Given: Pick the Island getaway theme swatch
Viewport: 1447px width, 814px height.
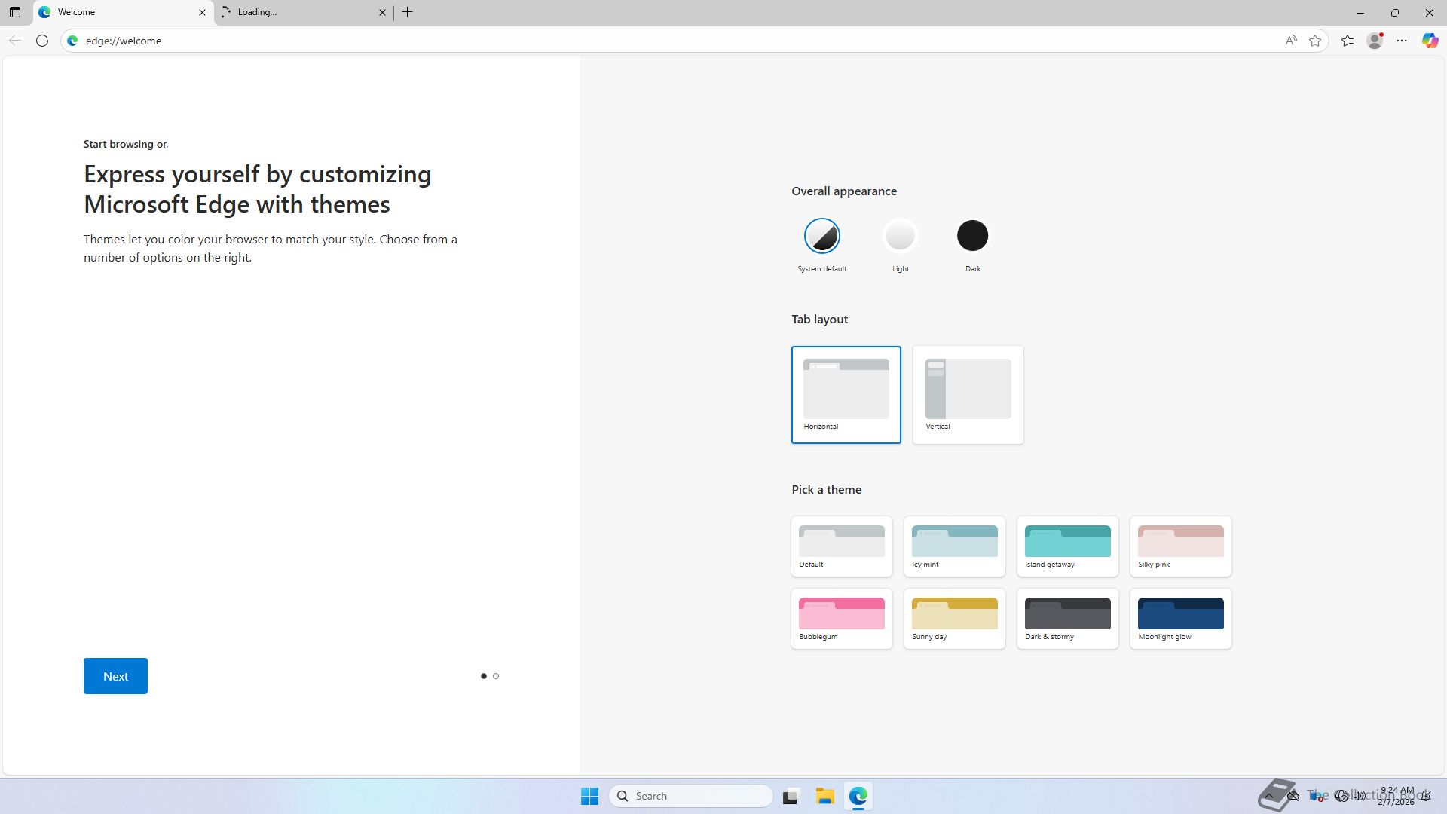Looking at the screenshot, I should click(1067, 546).
